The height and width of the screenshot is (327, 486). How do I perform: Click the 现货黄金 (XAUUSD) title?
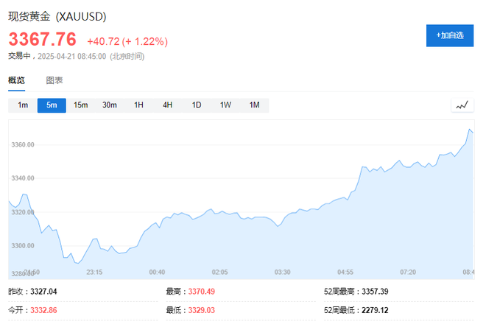click(57, 16)
